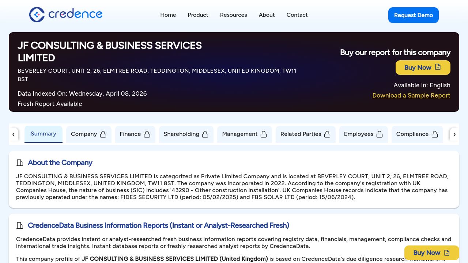Screen dimensions: 468x263
Task: Go to the Contact page
Action: 297,15
